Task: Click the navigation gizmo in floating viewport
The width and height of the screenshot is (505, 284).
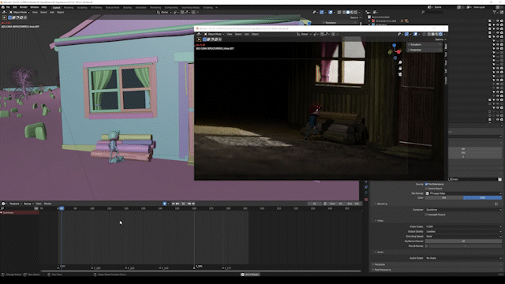Action: pyautogui.click(x=395, y=51)
